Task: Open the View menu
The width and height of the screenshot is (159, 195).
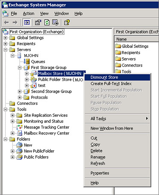Action: point(44,14)
